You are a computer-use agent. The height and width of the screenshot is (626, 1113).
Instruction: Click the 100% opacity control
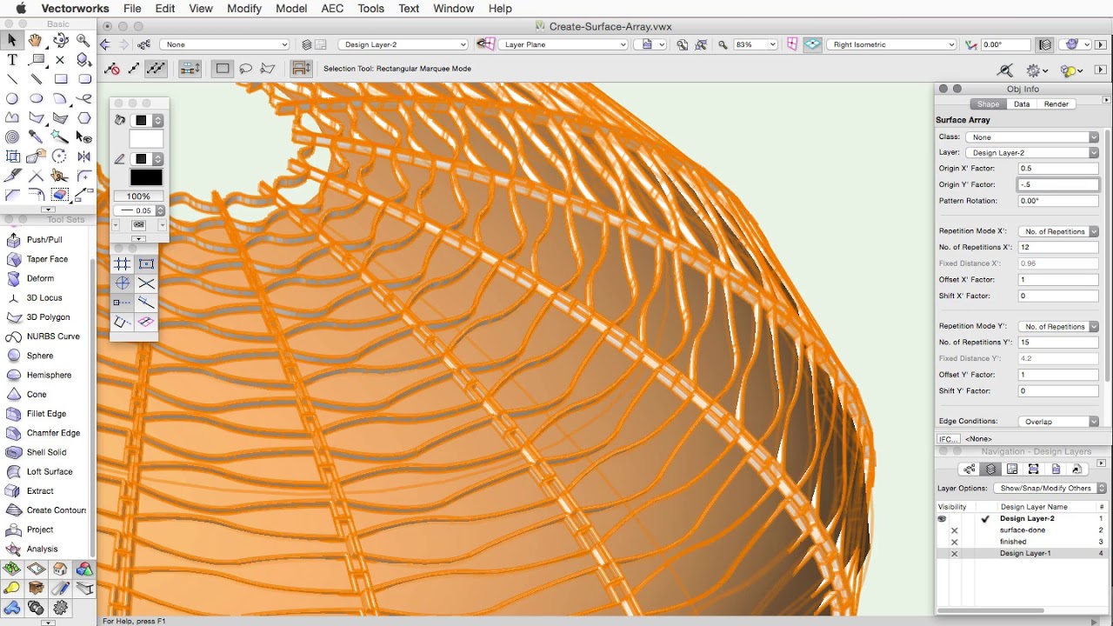pos(138,196)
